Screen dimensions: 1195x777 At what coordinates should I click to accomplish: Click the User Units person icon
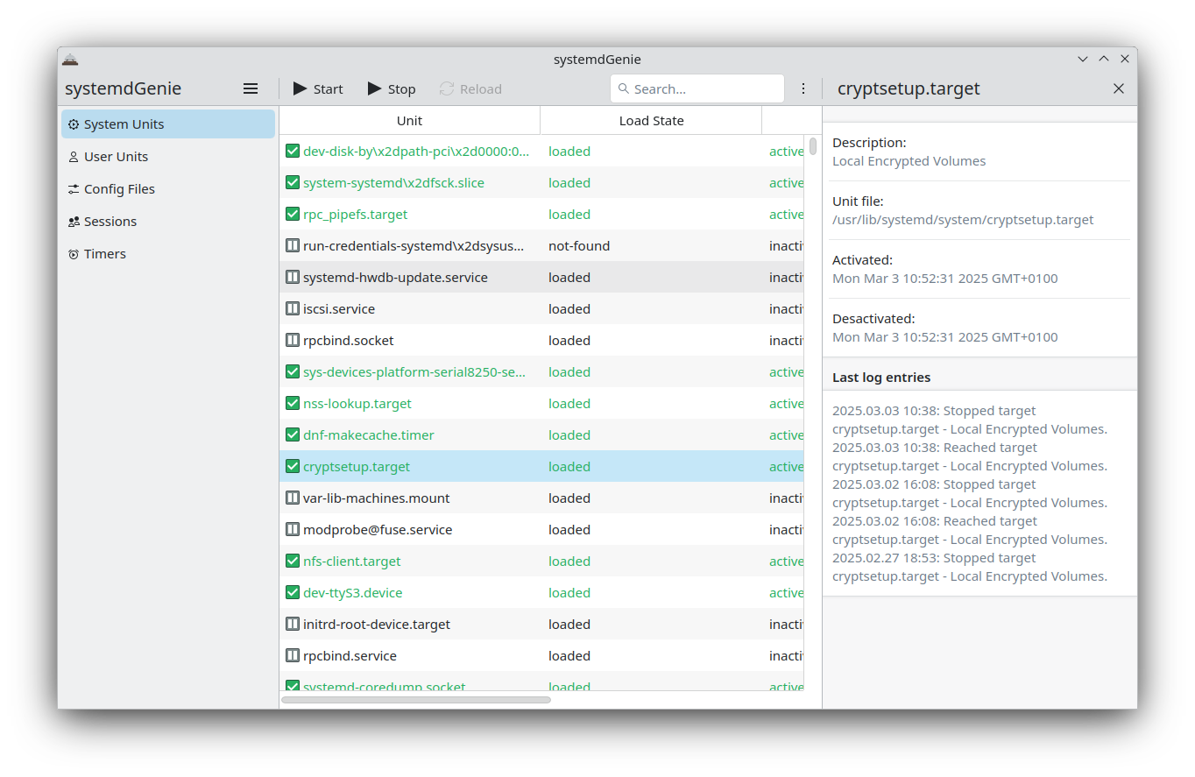74,157
